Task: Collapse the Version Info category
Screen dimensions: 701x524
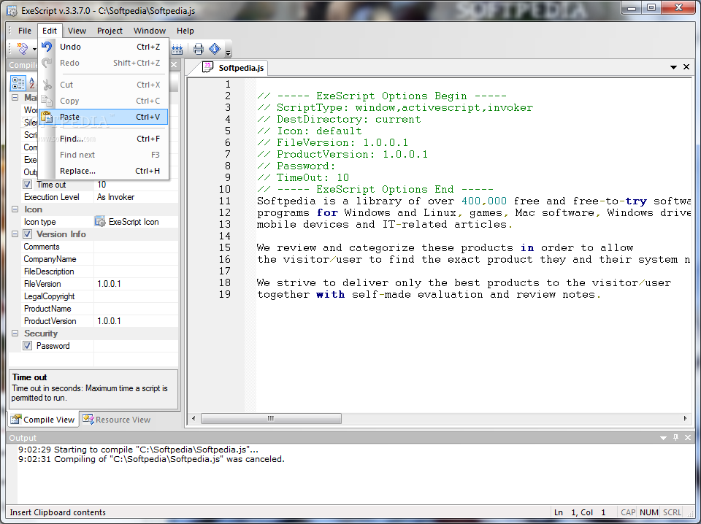Action: pos(15,234)
